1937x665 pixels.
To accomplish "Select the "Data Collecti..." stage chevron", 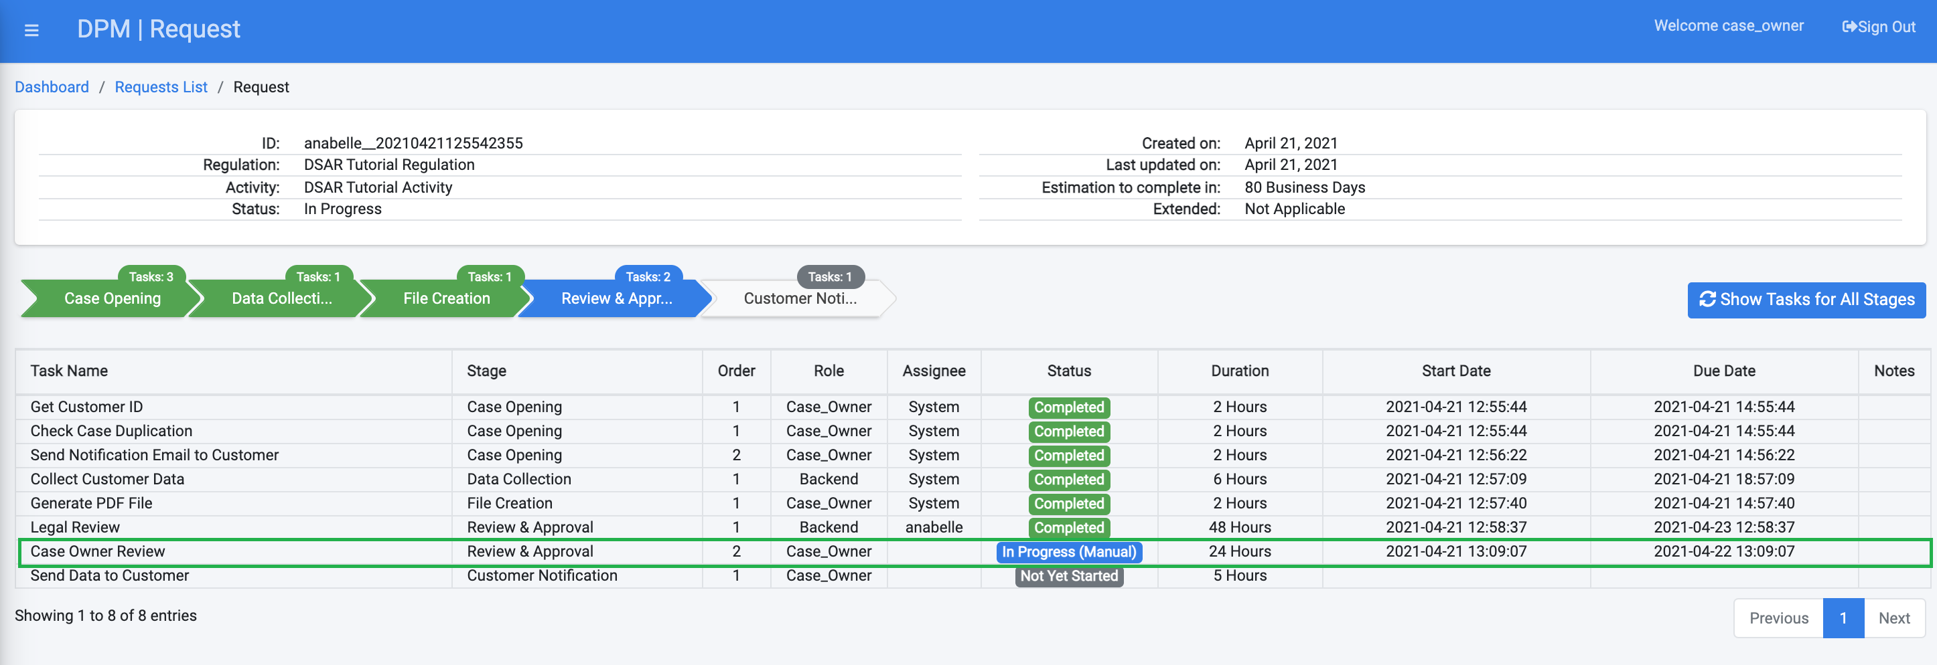I will coord(282,298).
